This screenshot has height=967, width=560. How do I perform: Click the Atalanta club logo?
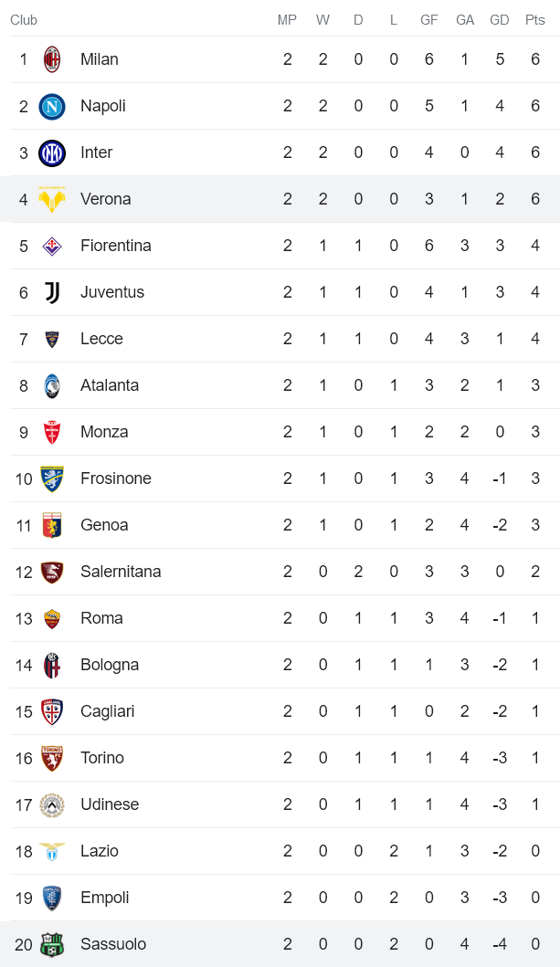click(52, 385)
